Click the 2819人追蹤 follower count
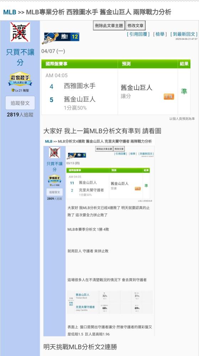Screen dimensions: 199x356 point(20,115)
